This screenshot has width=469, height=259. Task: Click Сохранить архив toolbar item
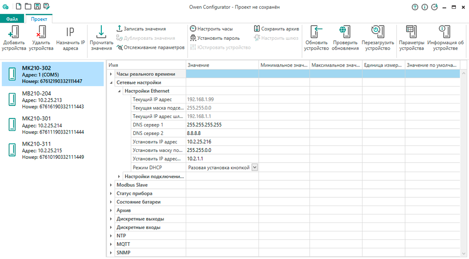(276, 29)
